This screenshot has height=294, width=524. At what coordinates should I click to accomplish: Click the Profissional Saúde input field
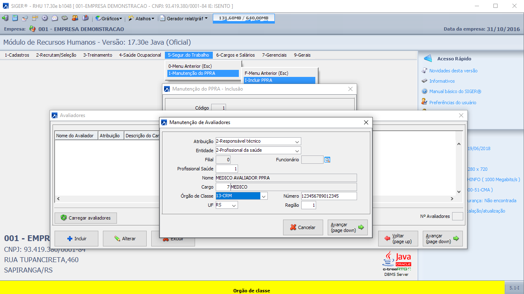pyautogui.click(x=227, y=169)
